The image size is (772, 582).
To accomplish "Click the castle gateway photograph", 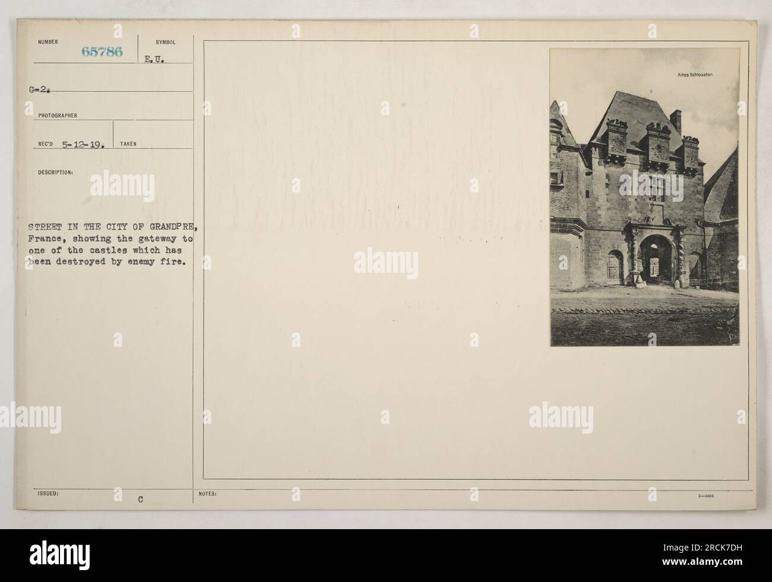I will [644, 197].
